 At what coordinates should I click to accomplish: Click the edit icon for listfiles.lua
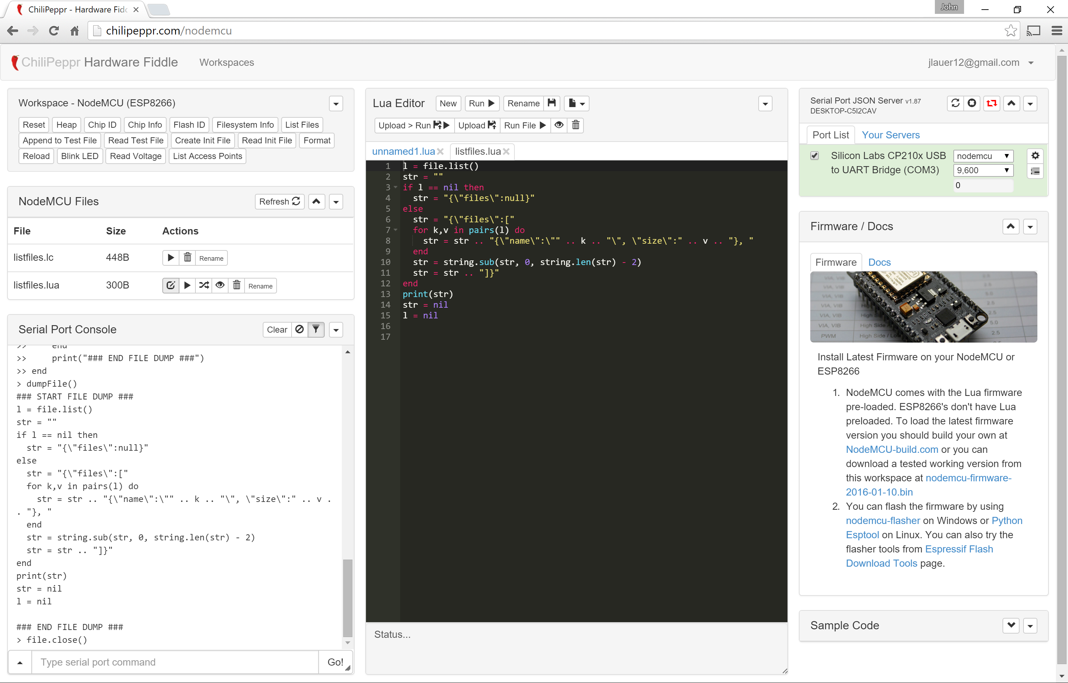point(171,286)
